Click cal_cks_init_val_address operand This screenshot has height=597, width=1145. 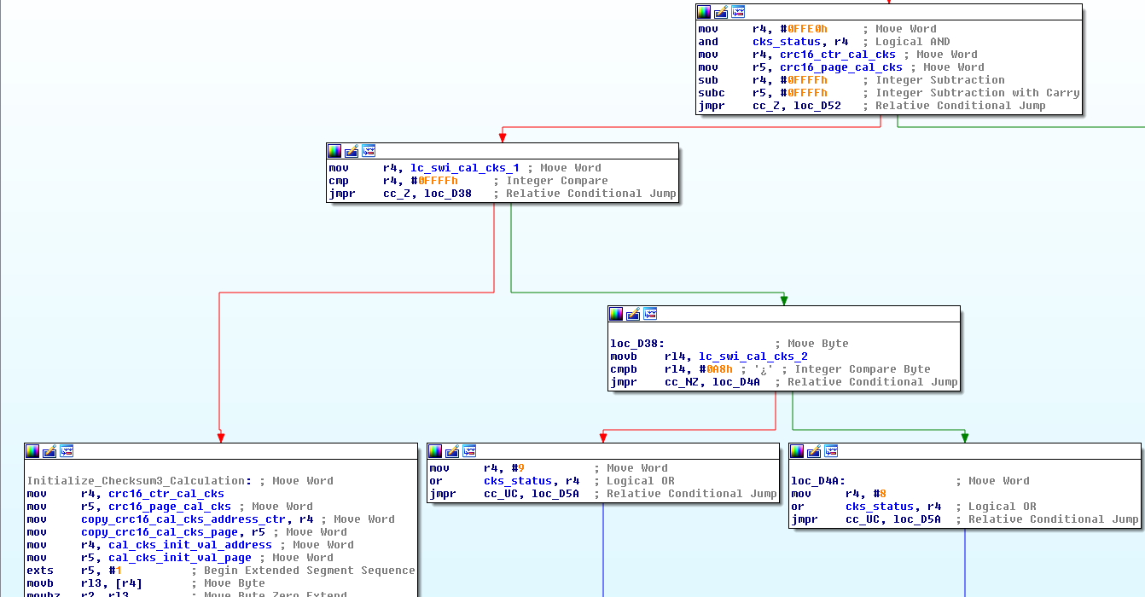190,545
